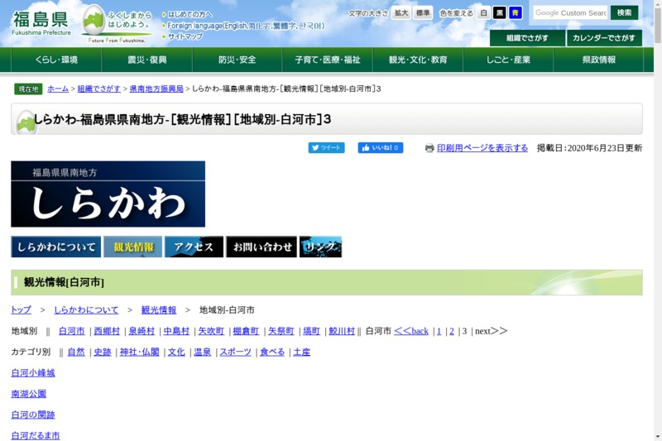Image resolution: width=662 pixels, height=441 pixels.
Task: Click the Twitter tweet button
Action: [326, 148]
